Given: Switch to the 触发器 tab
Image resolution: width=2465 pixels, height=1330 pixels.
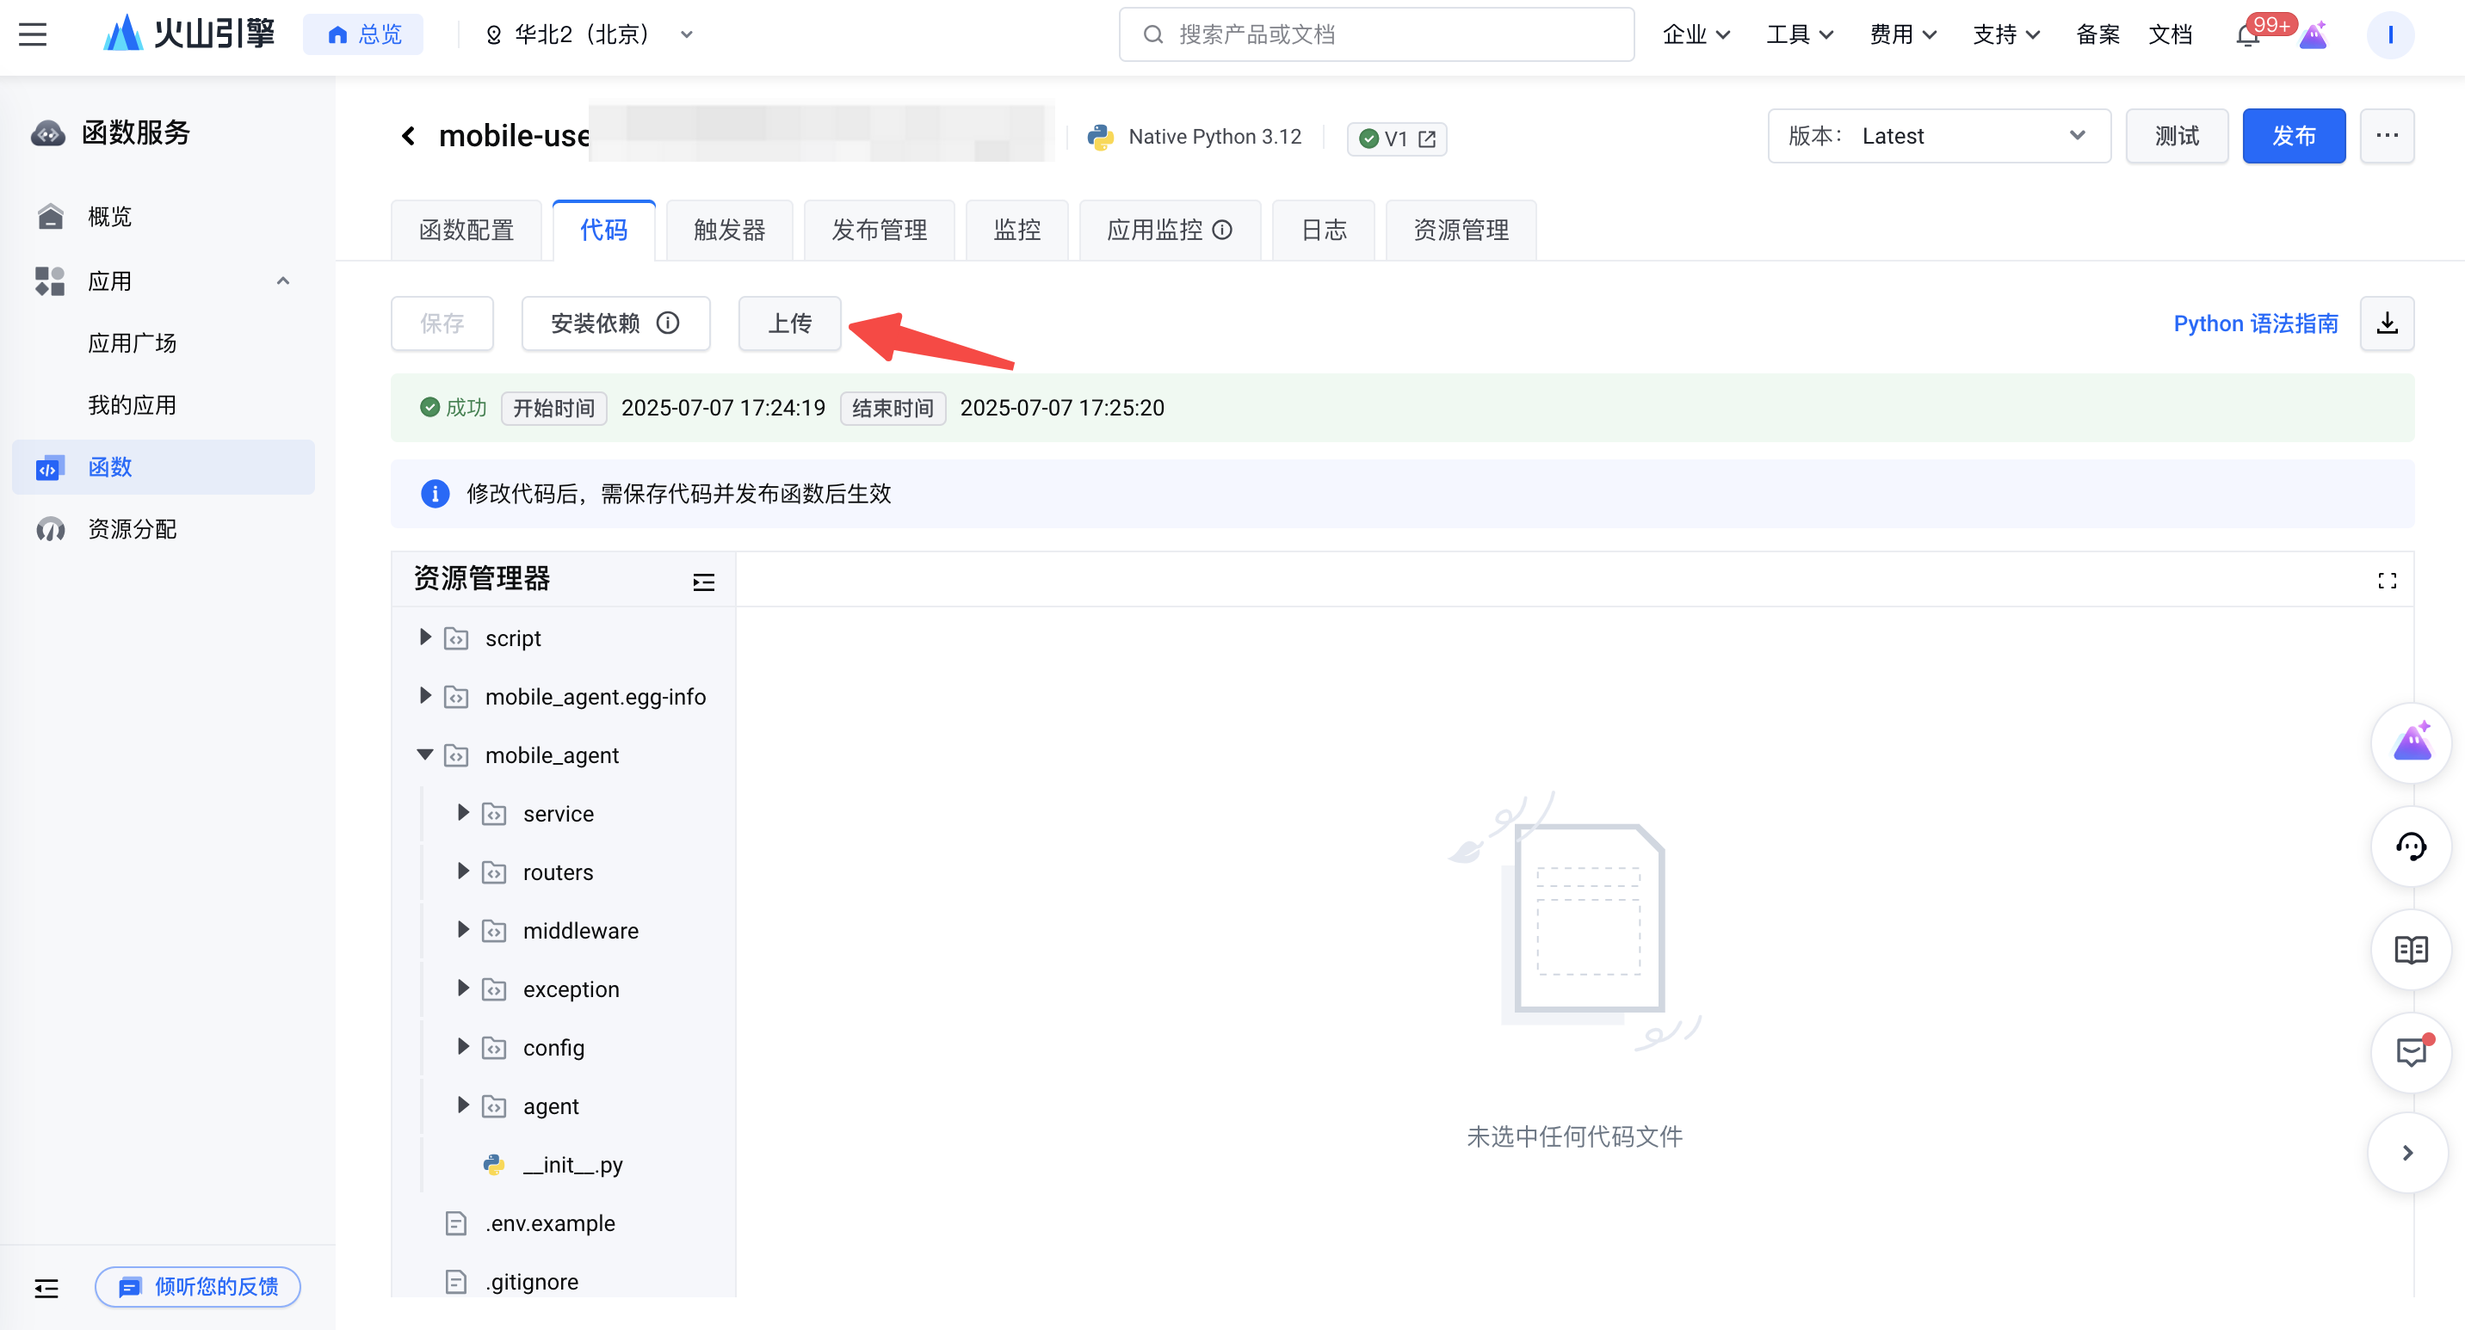Looking at the screenshot, I should pyautogui.click(x=729, y=230).
